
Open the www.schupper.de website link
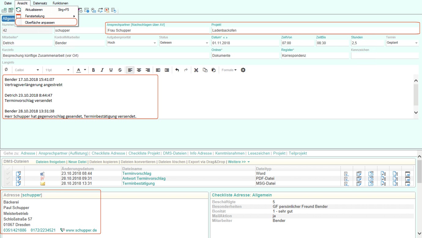coord(81,230)
